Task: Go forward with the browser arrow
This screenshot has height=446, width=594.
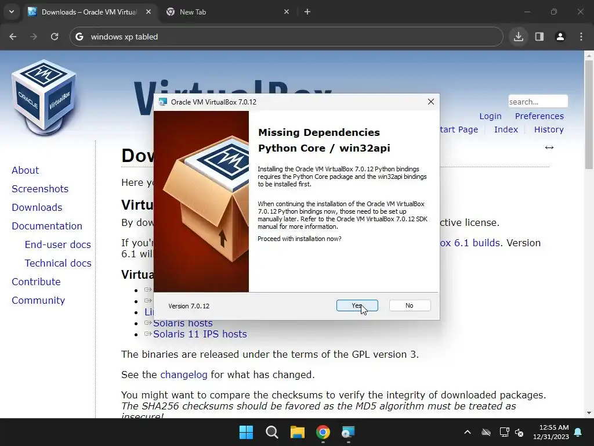Action: point(34,37)
